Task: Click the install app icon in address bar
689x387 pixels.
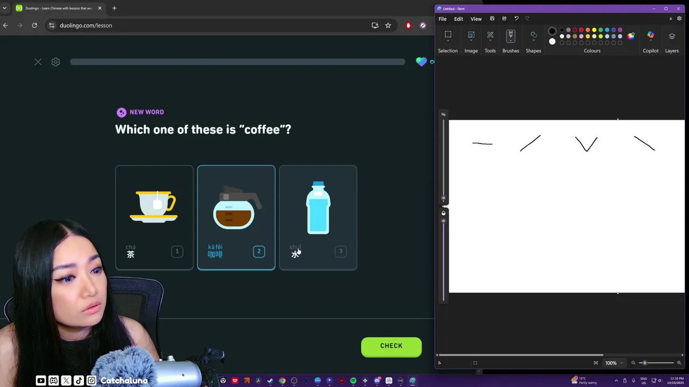Action: pyautogui.click(x=375, y=25)
